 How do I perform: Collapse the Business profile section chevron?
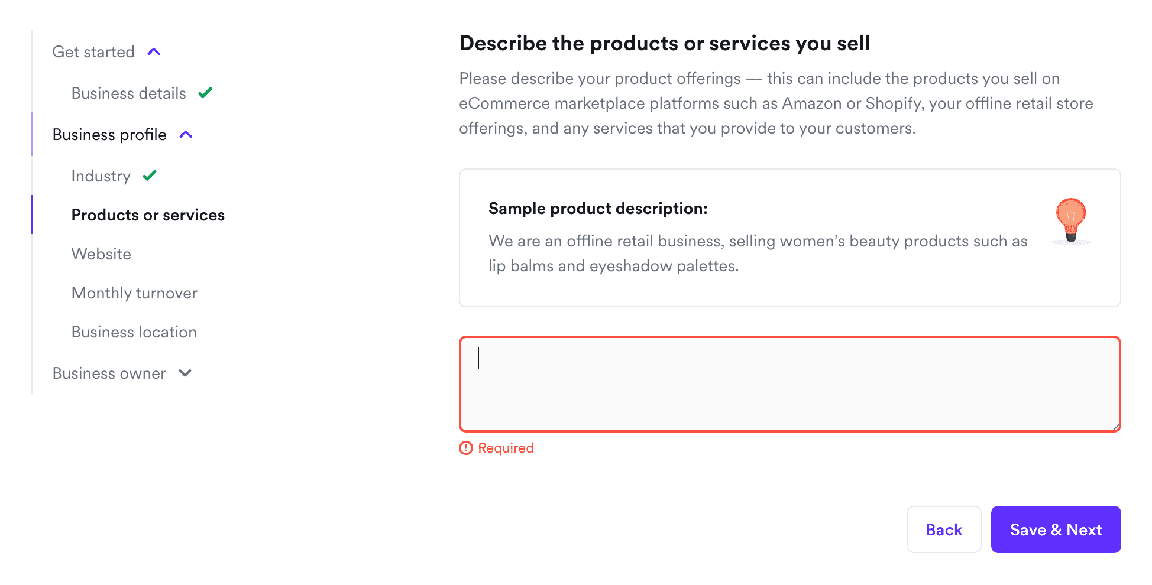coord(186,135)
